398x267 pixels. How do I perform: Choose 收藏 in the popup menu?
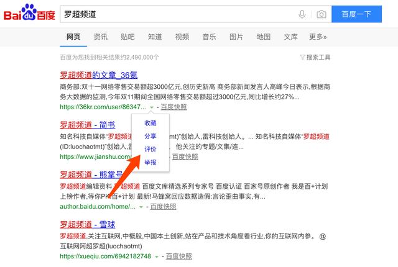[x=150, y=123]
